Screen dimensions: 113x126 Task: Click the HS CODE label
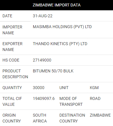(x=11, y=60)
